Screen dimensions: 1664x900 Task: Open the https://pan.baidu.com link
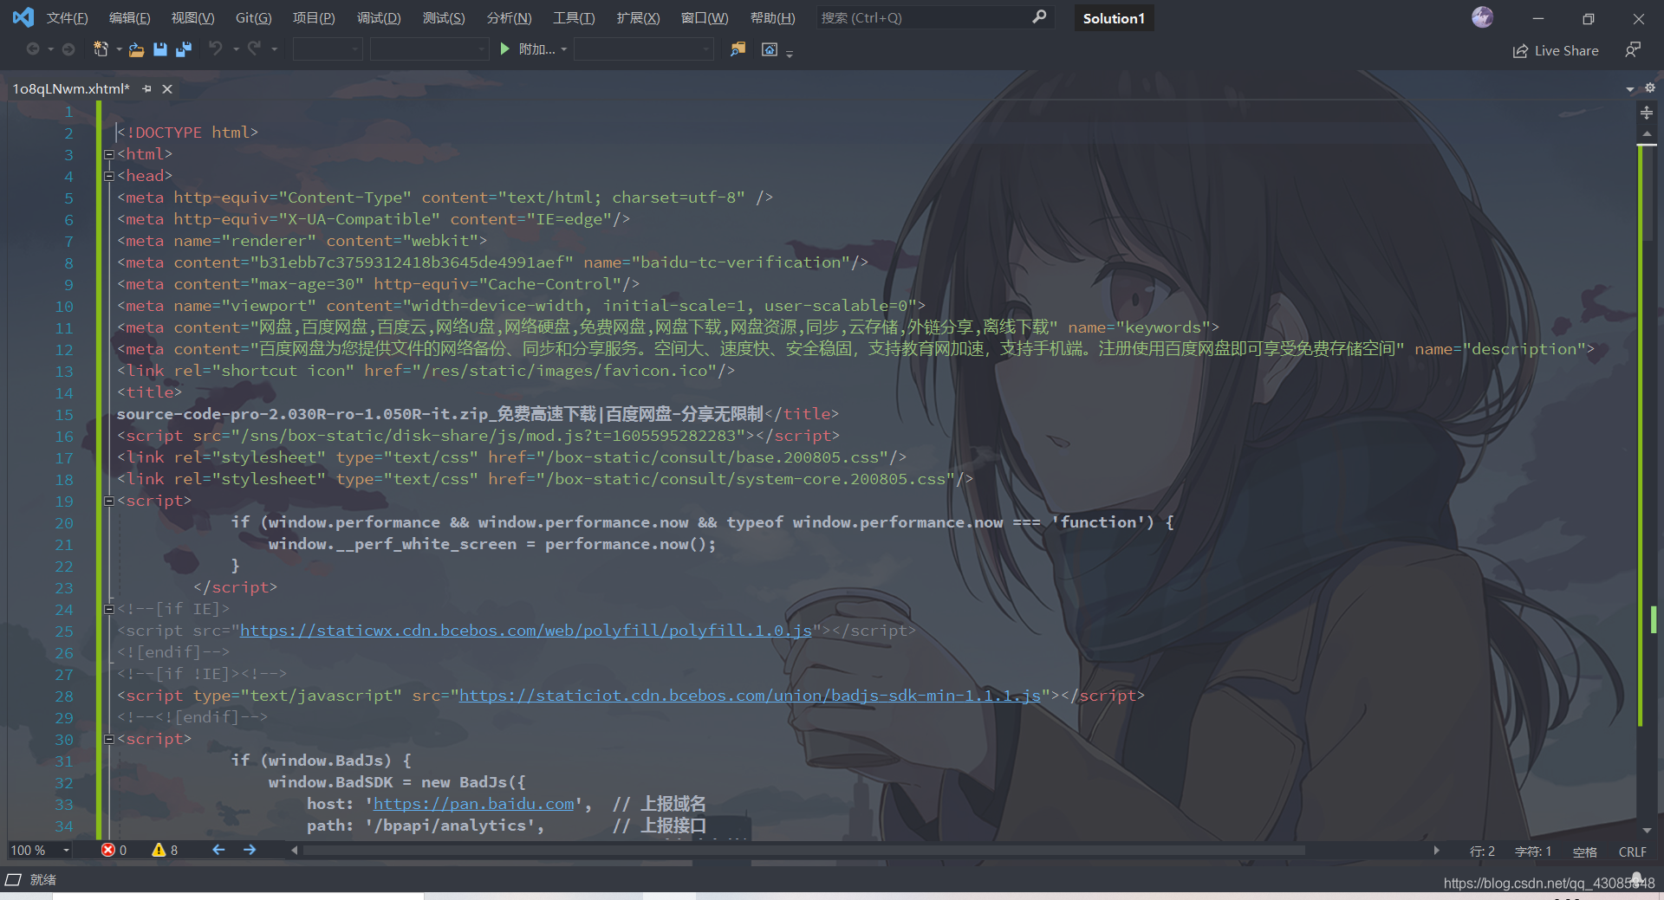click(473, 804)
